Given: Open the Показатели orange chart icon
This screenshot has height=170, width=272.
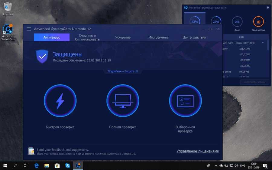Looking at the screenshot, I should [258, 22].
